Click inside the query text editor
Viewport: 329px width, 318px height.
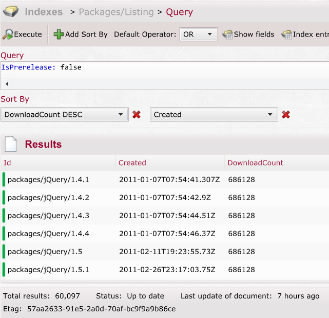(165, 70)
